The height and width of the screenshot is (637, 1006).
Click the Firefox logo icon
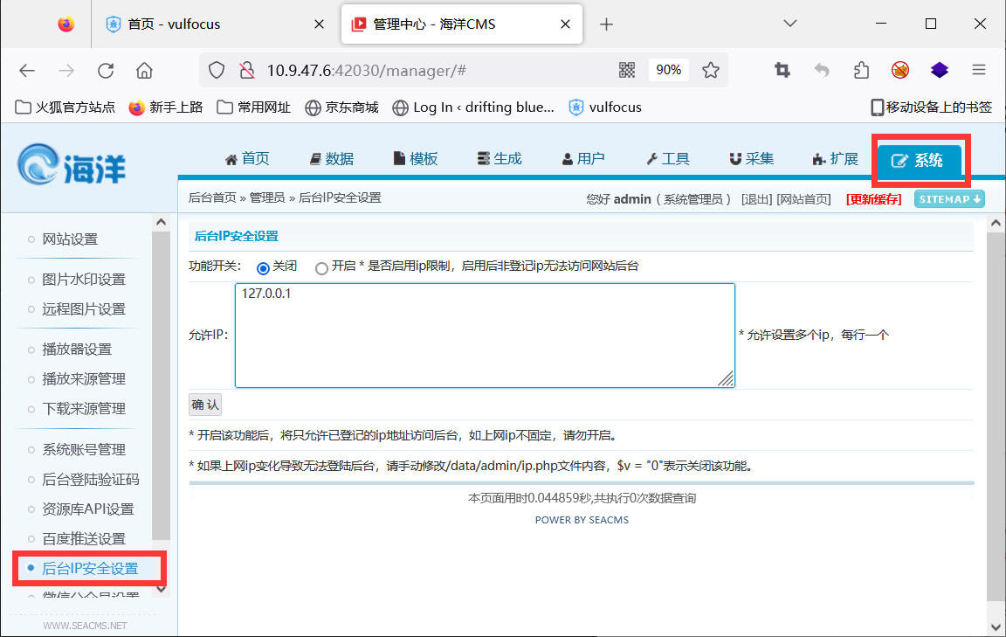point(66,24)
